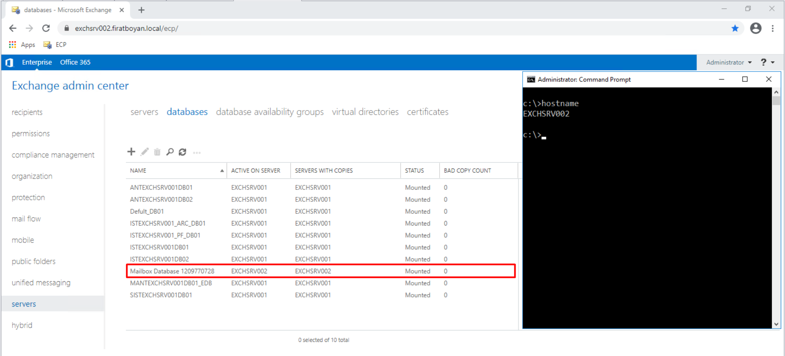This screenshot has width=785, height=356.
Task: Click Command Prompt scrollbar down arrow
Action: tap(776, 324)
